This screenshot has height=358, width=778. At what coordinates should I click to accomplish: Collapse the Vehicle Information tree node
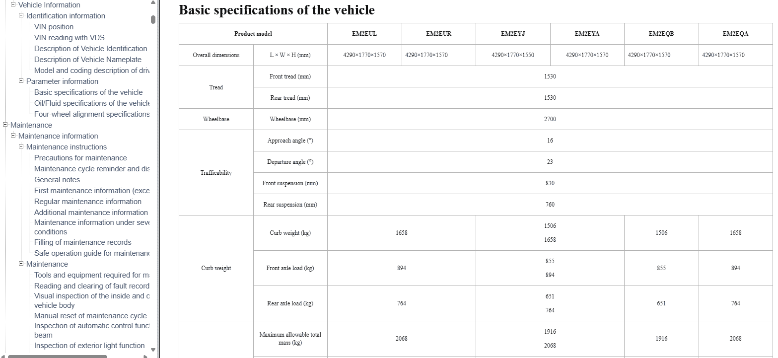(13, 4)
